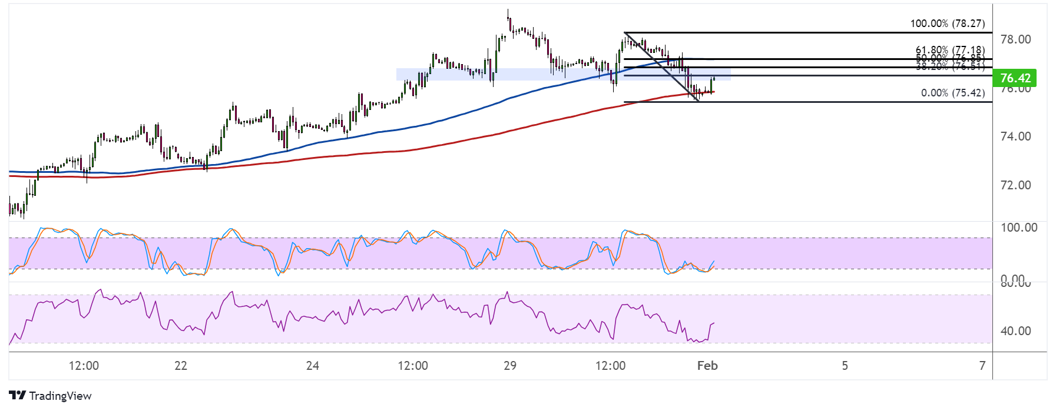This screenshot has height=411, width=1056.
Task: Click the blue shaded support zone rectangle
Action: pos(563,74)
